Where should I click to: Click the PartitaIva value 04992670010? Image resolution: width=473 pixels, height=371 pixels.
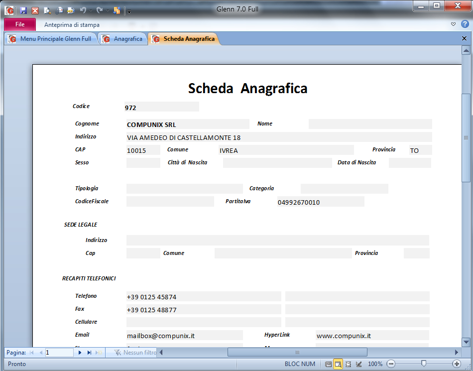299,202
